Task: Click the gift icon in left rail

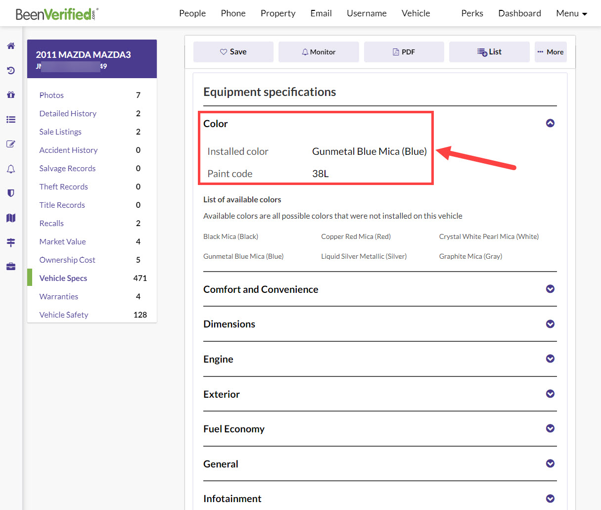Action: pyautogui.click(x=11, y=94)
